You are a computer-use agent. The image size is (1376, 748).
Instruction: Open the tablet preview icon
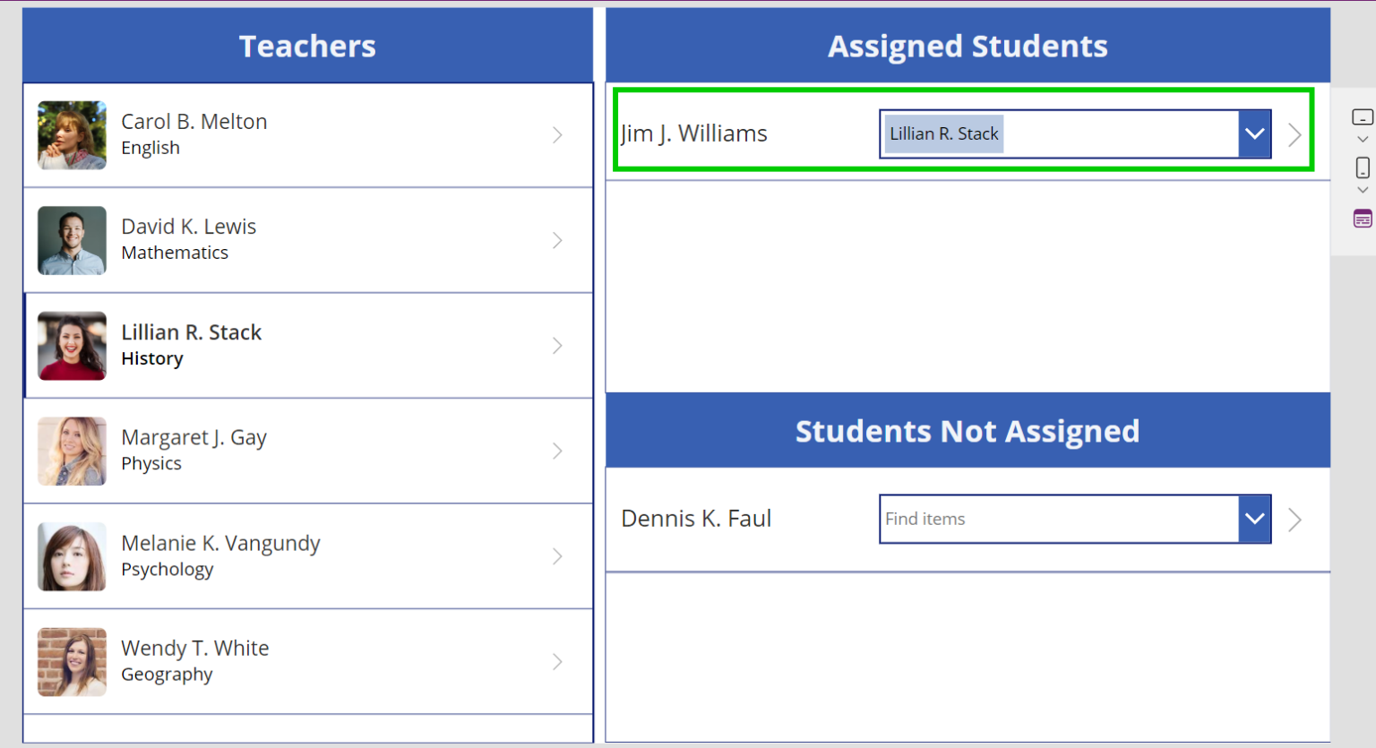point(1363,116)
